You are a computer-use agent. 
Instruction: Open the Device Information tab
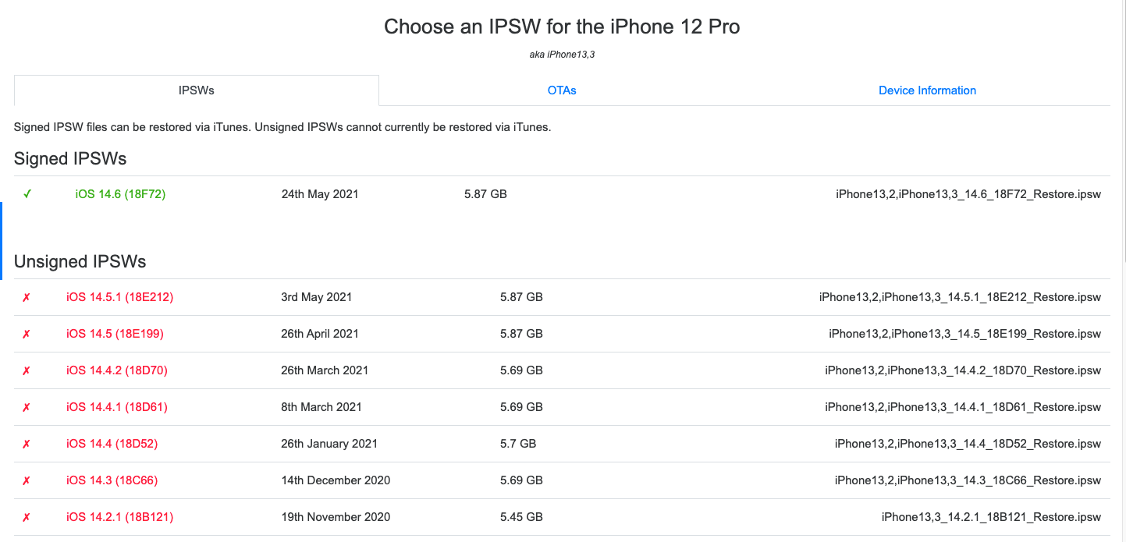(927, 90)
